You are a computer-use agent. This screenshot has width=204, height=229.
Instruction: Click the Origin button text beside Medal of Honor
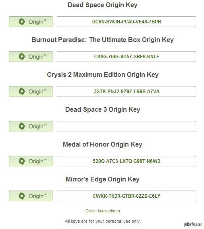[x=37, y=162]
